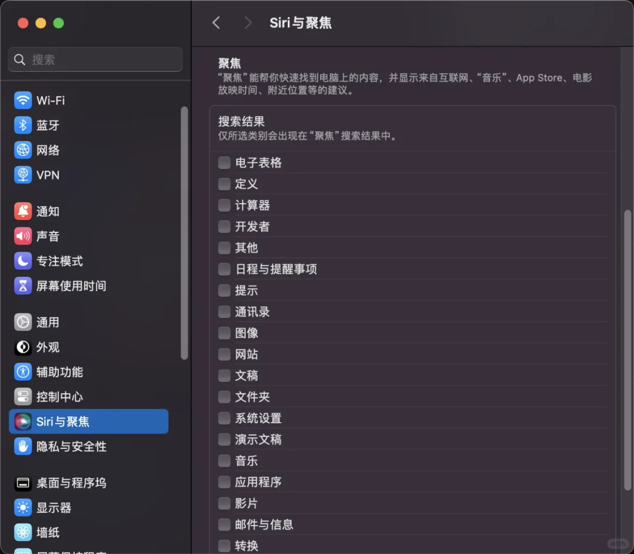Open 网络 settings via its globe icon

click(23, 150)
